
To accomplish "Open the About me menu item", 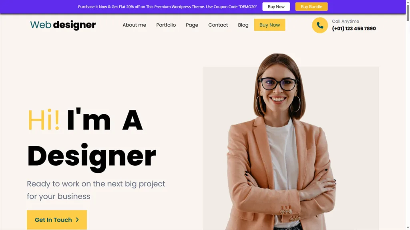I will point(135,25).
